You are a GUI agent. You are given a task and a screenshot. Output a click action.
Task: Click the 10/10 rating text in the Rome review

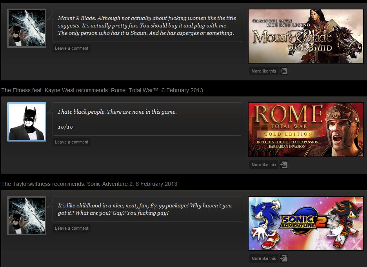(x=65, y=127)
